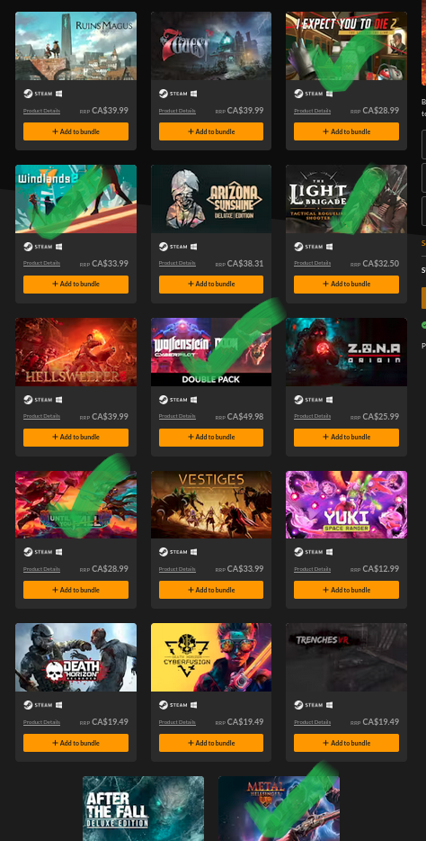Add Ruins Magus to bundle
426x841 pixels.
76,131
